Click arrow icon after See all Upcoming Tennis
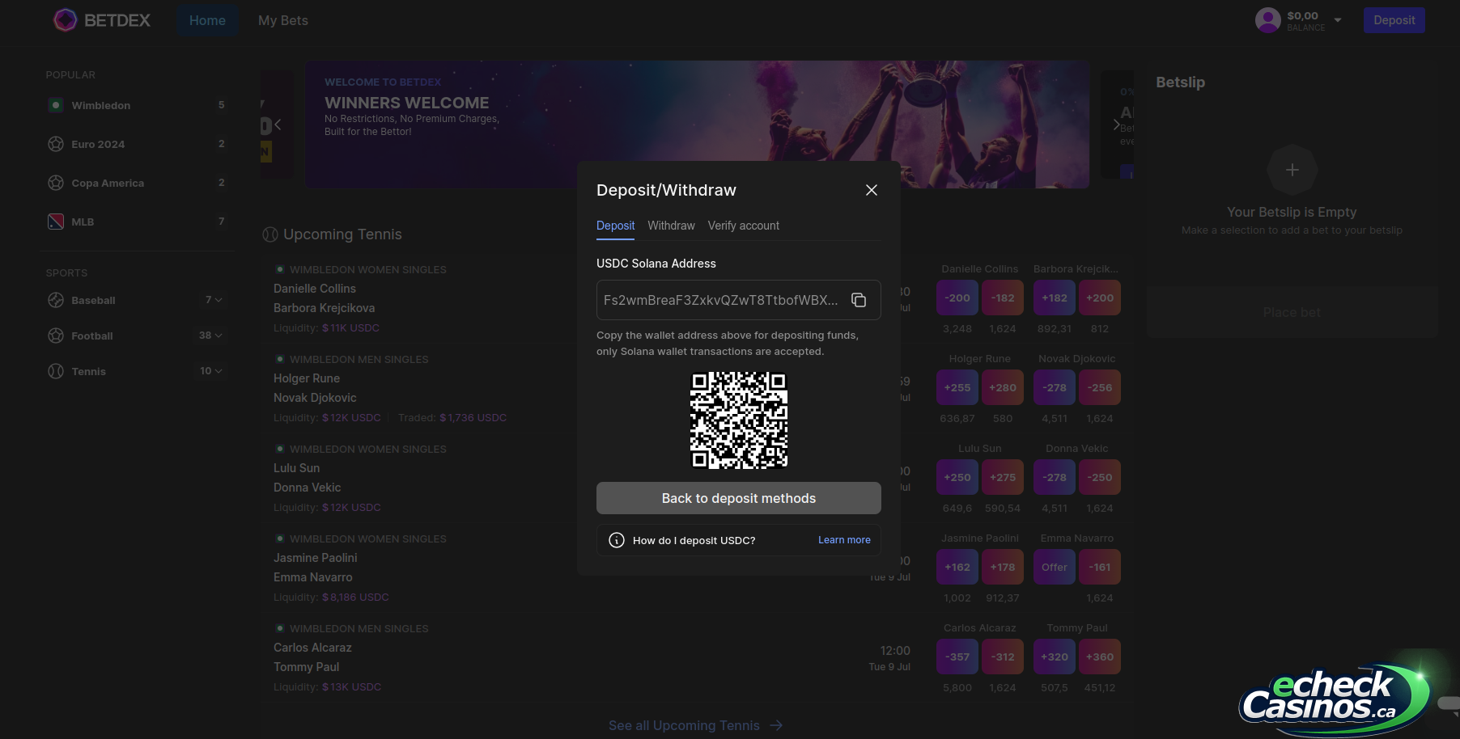 776,725
